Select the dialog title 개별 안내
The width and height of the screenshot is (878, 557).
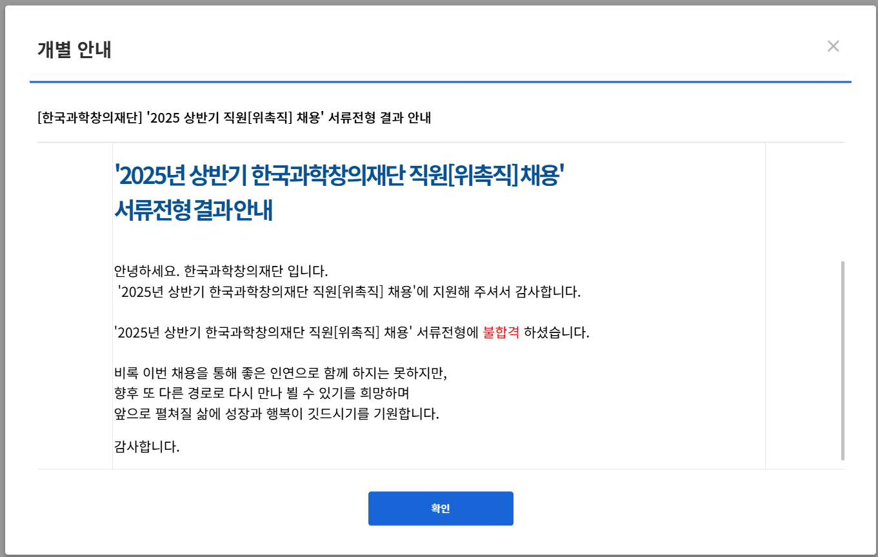(74, 50)
